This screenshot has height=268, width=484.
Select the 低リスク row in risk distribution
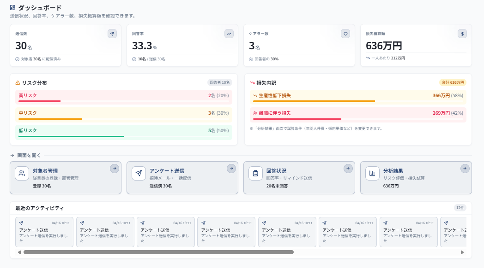tap(123, 132)
